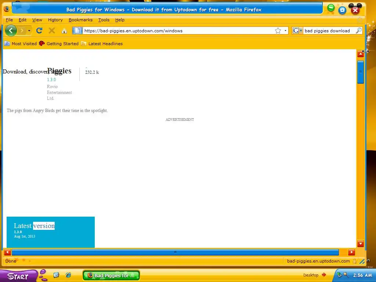Click the '232.2 k' downloads figure
This screenshot has height=282, width=376.
tap(92, 72)
